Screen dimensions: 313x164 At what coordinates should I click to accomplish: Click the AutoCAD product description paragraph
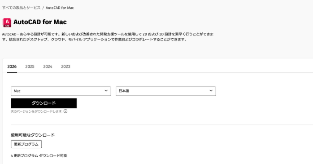tap(108, 37)
